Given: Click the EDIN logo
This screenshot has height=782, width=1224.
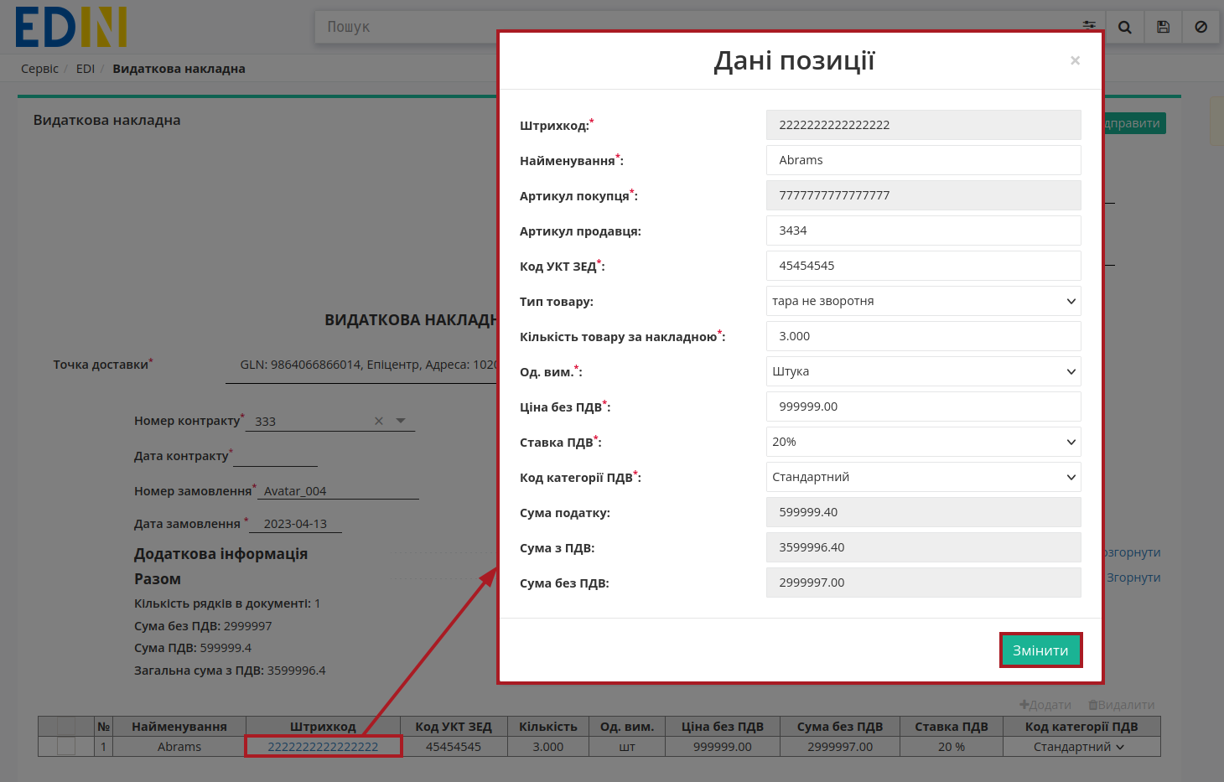Looking at the screenshot, I should point(71,27).
